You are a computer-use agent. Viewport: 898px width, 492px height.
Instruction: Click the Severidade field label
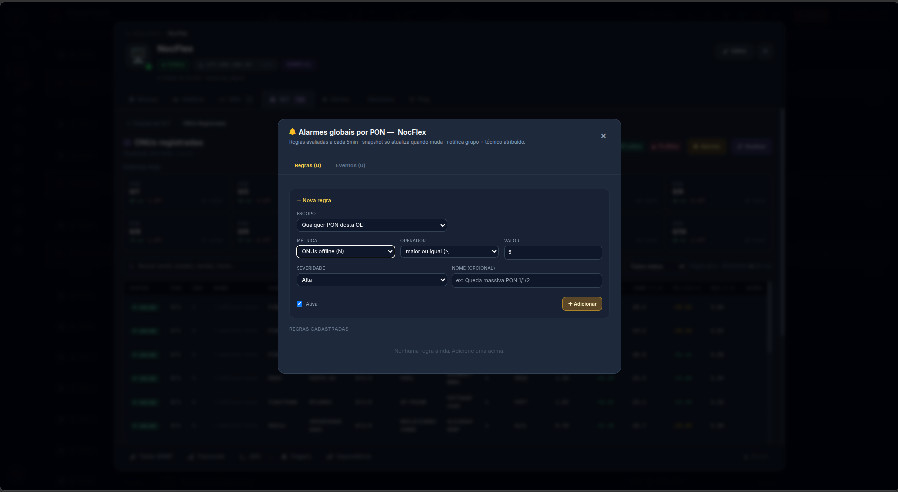tap(311, 268)
